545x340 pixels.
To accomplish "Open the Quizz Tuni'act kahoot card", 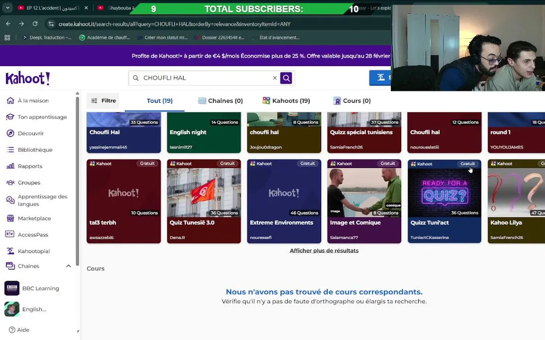I will tap(444, 202).
